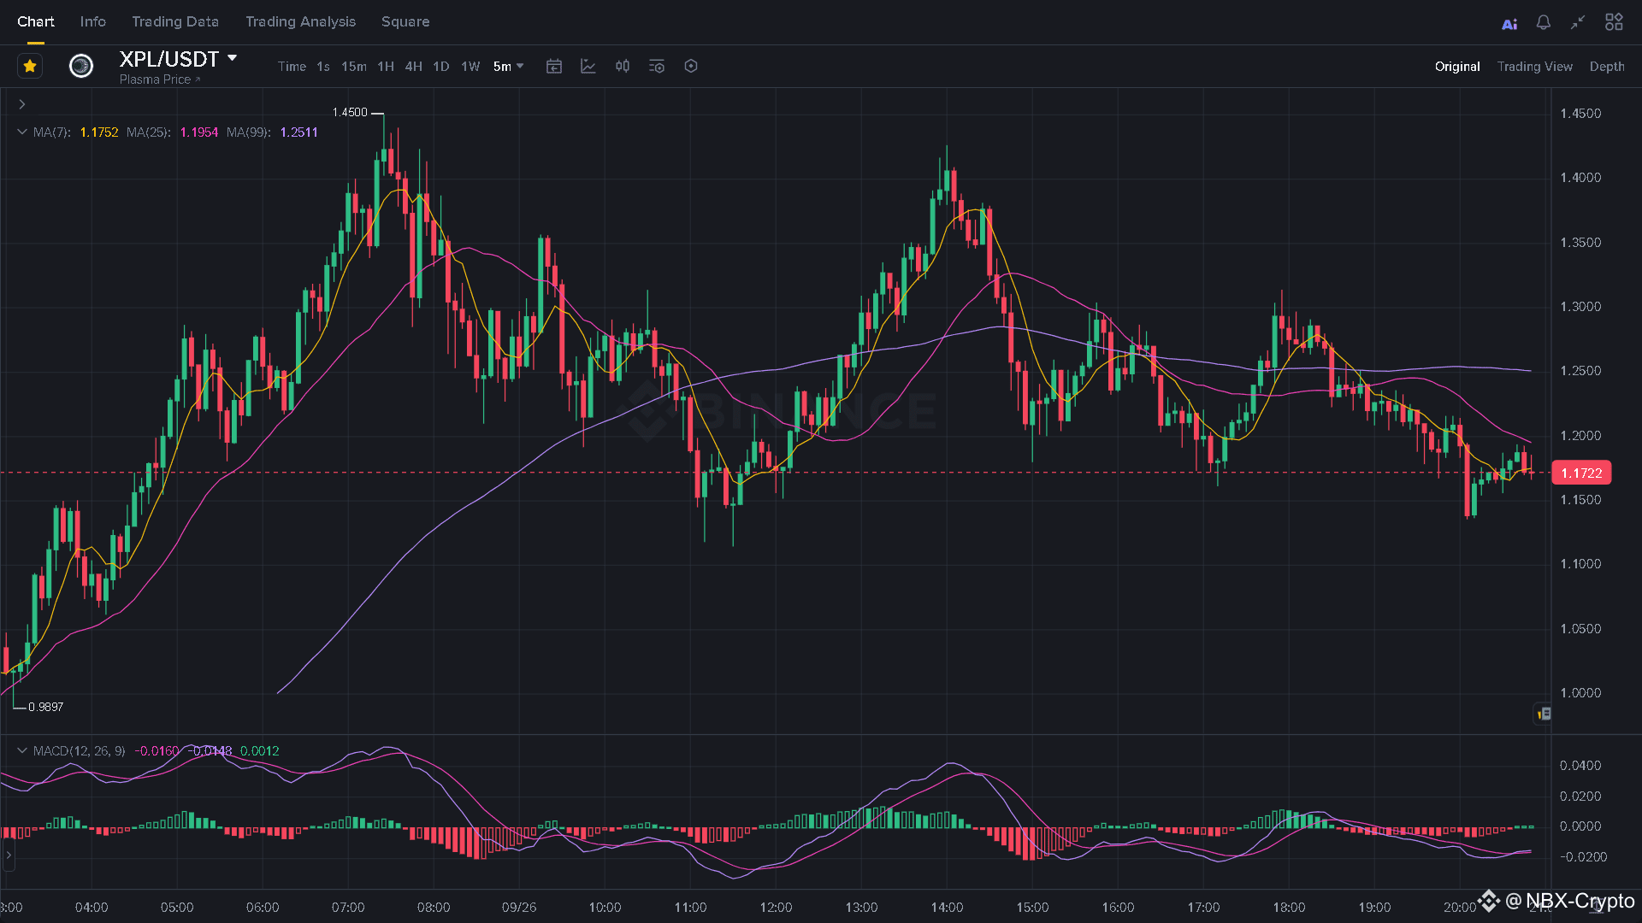Viewport: 1642px width, 923px height.
Task: Click the calendar go-to-date icon
Action: coord(554,66)
